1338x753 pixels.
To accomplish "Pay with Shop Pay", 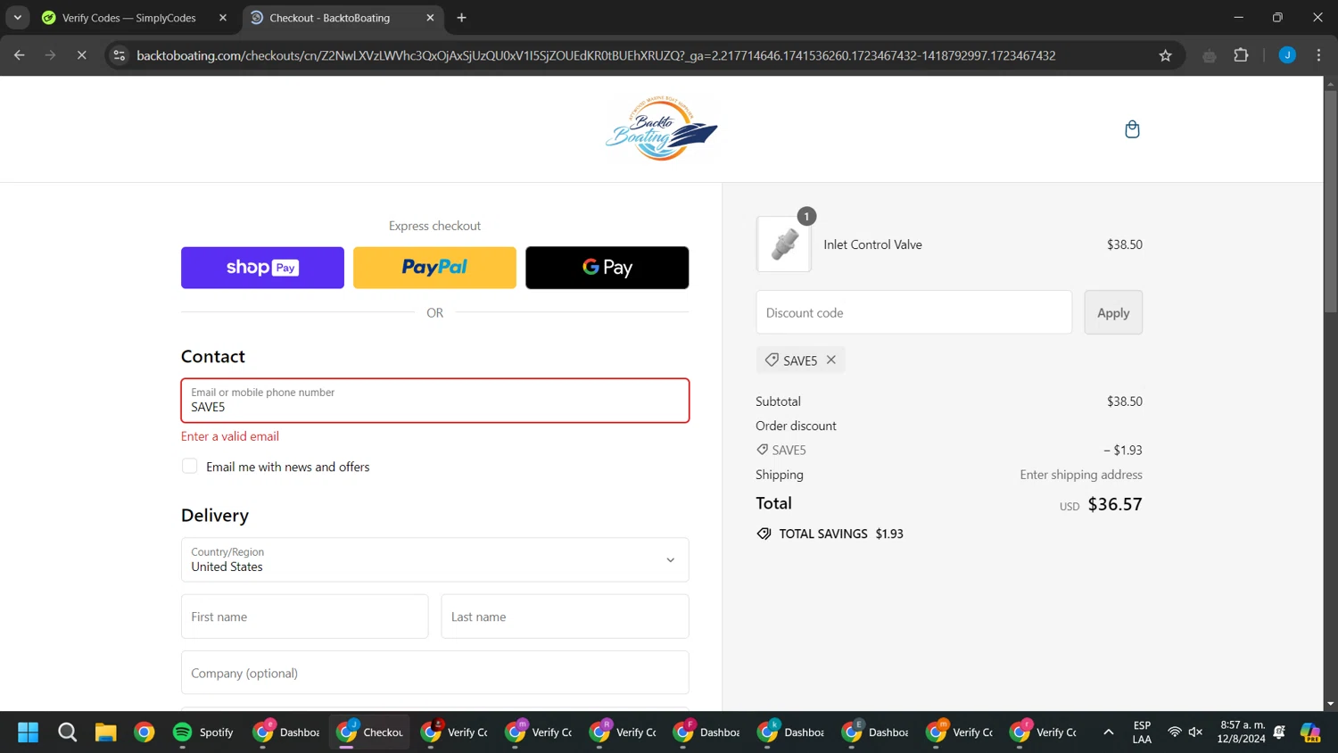I will [262, 268].
